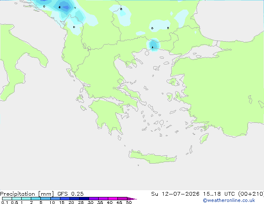Select the 5–10 mm legend color swatch
Screen dimensions: 264x204
point(45,199)
